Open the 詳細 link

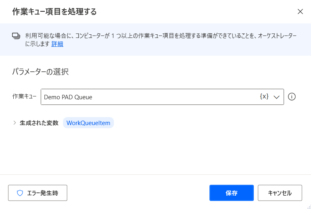(x=57, y=44)
